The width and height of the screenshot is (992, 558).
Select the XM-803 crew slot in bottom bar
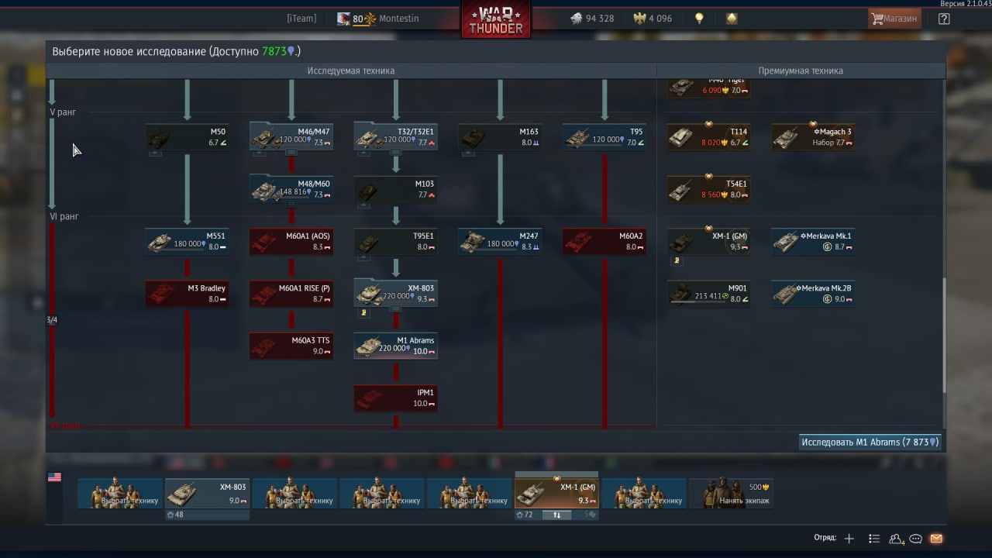208,494
